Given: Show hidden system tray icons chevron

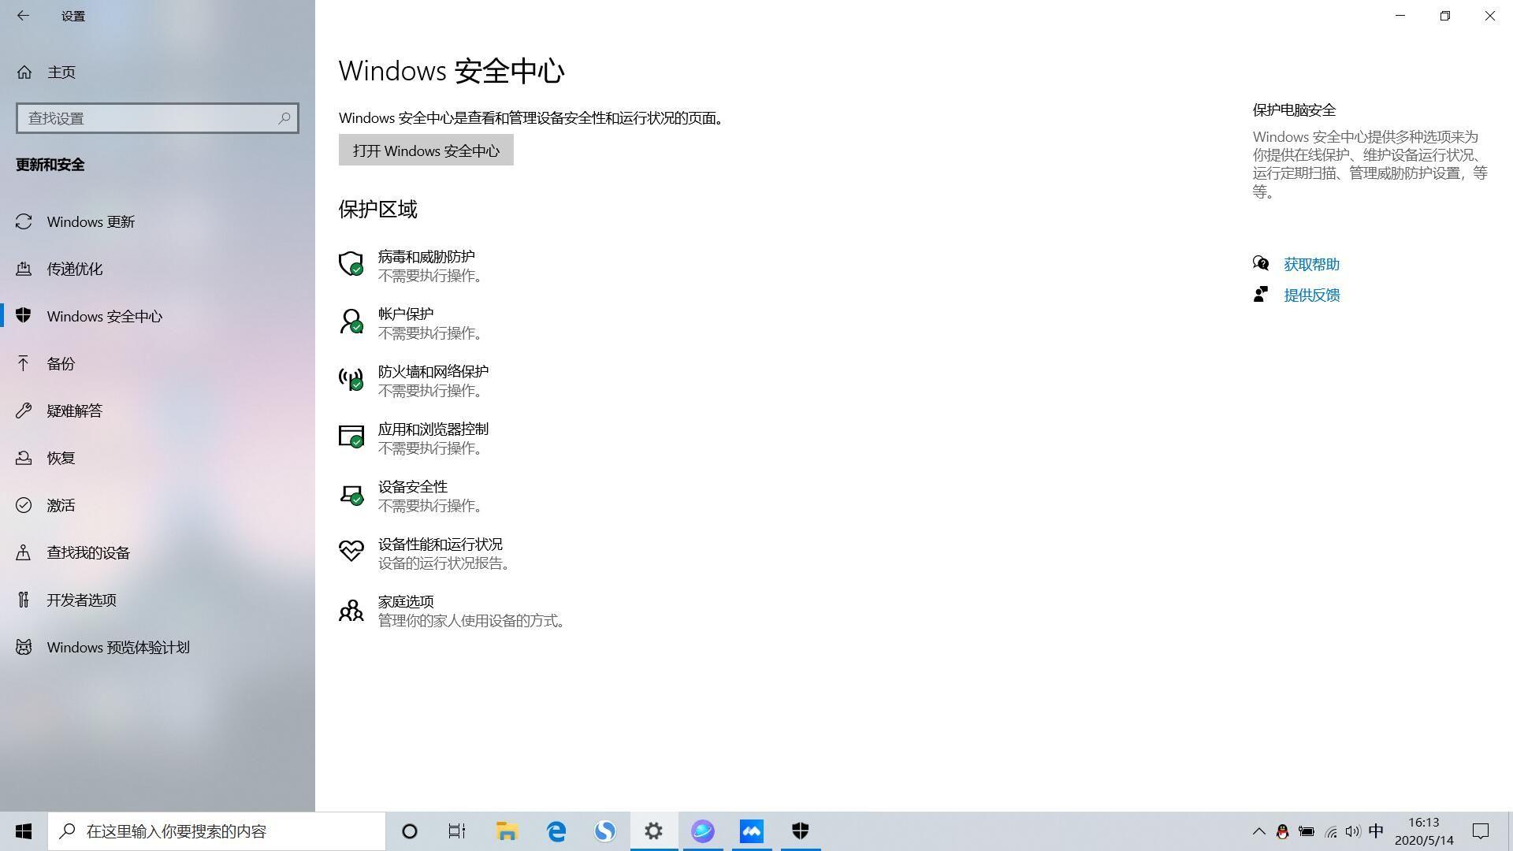Looking at the screenshot, I should [1258, 831].
